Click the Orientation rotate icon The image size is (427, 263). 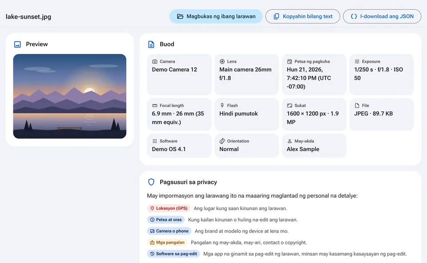pyautogui.click(x=222, y=141)
